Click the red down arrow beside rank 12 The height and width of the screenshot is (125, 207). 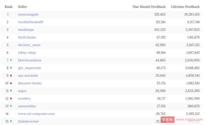(x=11, y=99)
